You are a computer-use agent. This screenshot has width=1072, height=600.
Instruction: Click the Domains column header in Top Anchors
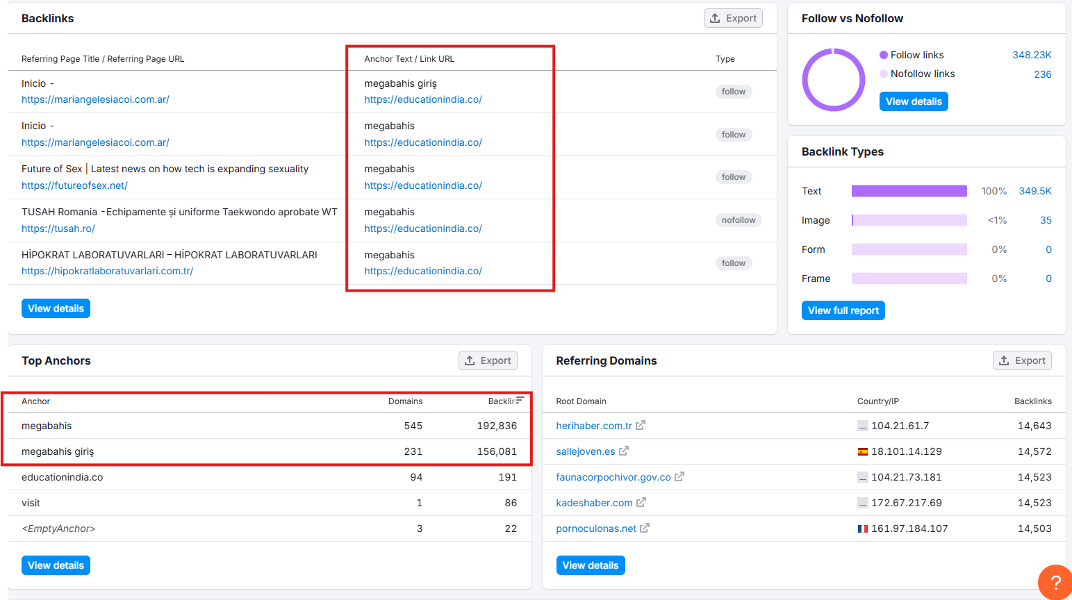pyautogui.click(x=406, y=401)
